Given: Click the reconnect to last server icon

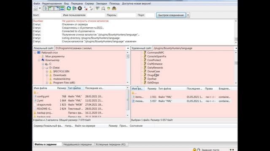Looking at the screenshot, I should click(x=91, y=8).
